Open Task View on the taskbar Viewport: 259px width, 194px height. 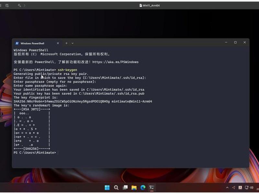[x=125, y=188]
